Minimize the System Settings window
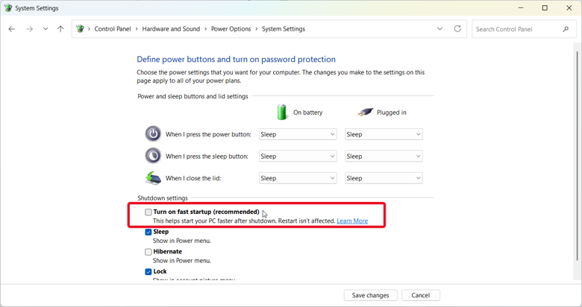The width and height of the screenshot is (582, 307). click(521, 7)
